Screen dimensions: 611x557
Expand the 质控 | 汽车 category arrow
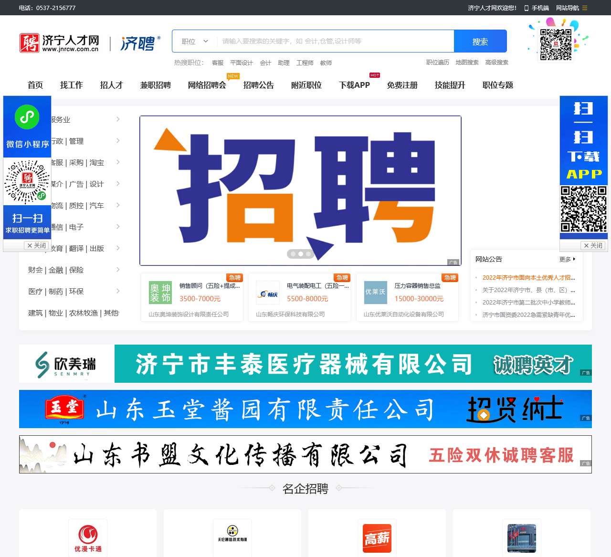pyautogui.click(x=118, y=205)
